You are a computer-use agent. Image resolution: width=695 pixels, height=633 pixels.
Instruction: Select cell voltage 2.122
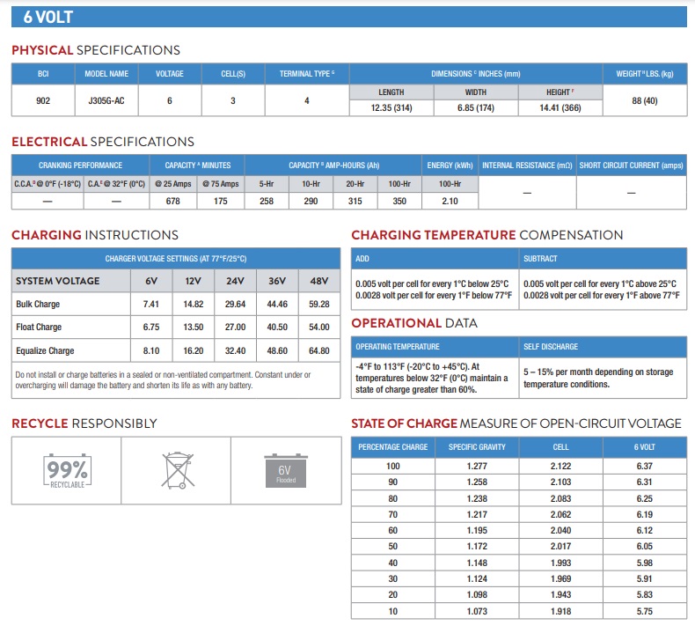click(x=560, y=466)
